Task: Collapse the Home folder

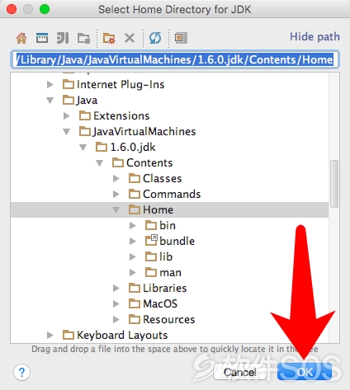Action: point(116,210)
